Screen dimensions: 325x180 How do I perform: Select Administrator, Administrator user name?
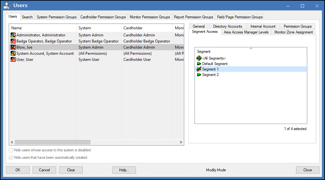click(x=41, y=35)
